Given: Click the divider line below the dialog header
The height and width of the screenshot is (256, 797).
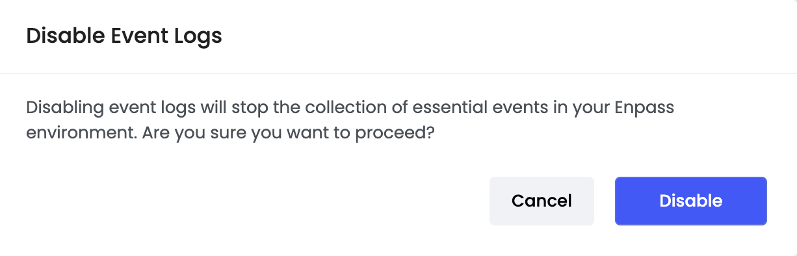Looking at the screenshot, I should [x=398, y=73].
